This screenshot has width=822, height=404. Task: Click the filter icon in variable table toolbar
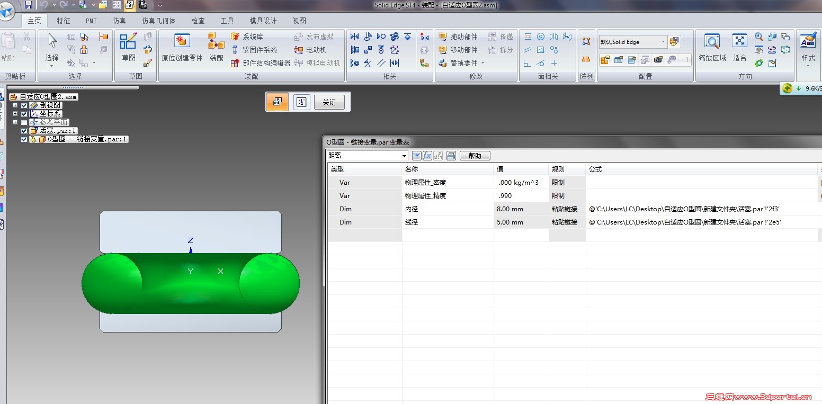pos(417,156)
